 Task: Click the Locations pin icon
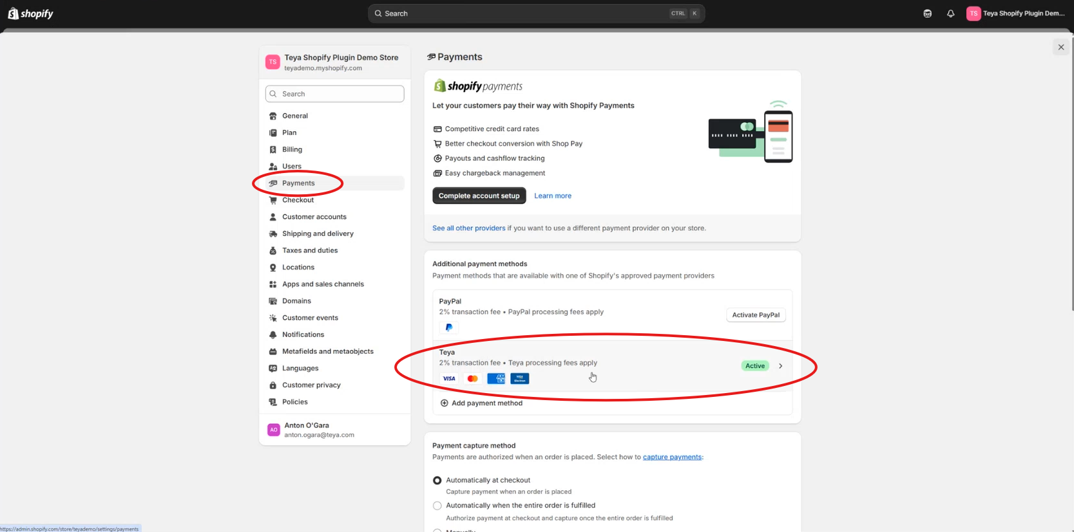pyautogui.click(x=273, y=268)
